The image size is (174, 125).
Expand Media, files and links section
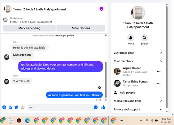pyautogui.click(x=138, y=101)
